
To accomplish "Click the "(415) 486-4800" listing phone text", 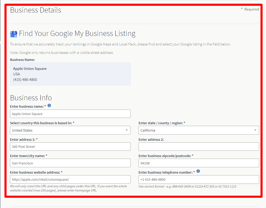I will [x=25, y=80].
